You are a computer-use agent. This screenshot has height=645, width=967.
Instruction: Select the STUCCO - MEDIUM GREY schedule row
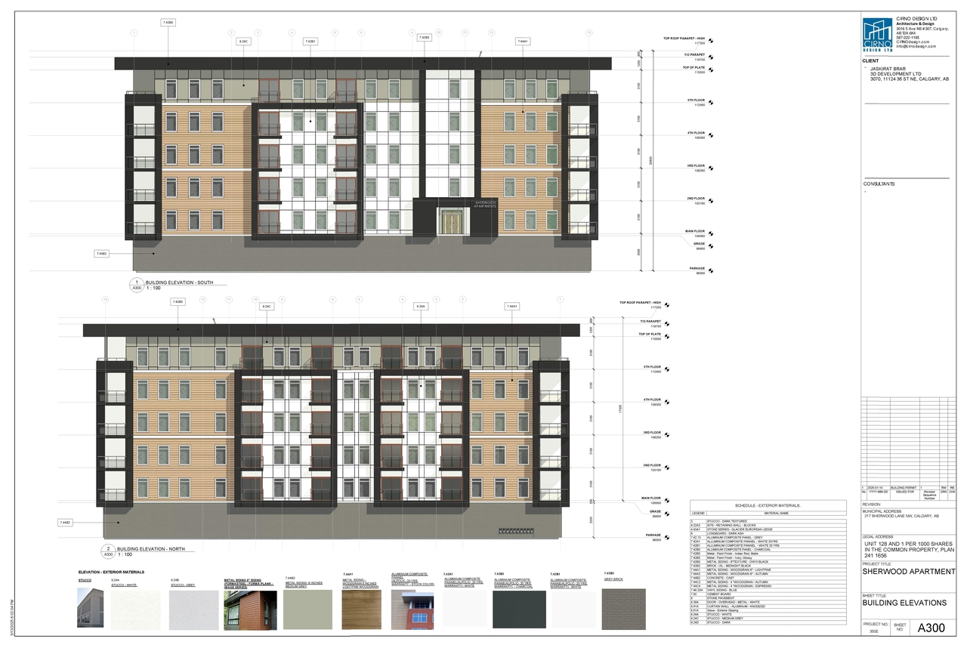(768, 618)
